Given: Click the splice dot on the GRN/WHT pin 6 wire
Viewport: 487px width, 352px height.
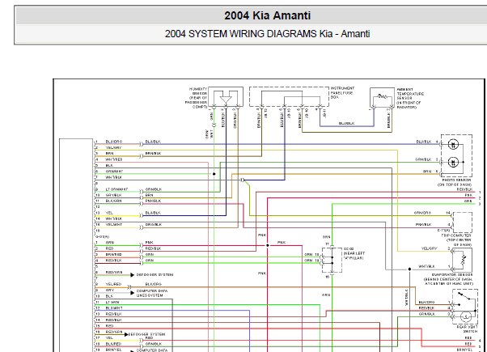Looking at the screenshot, I should [x=214, y=174].
